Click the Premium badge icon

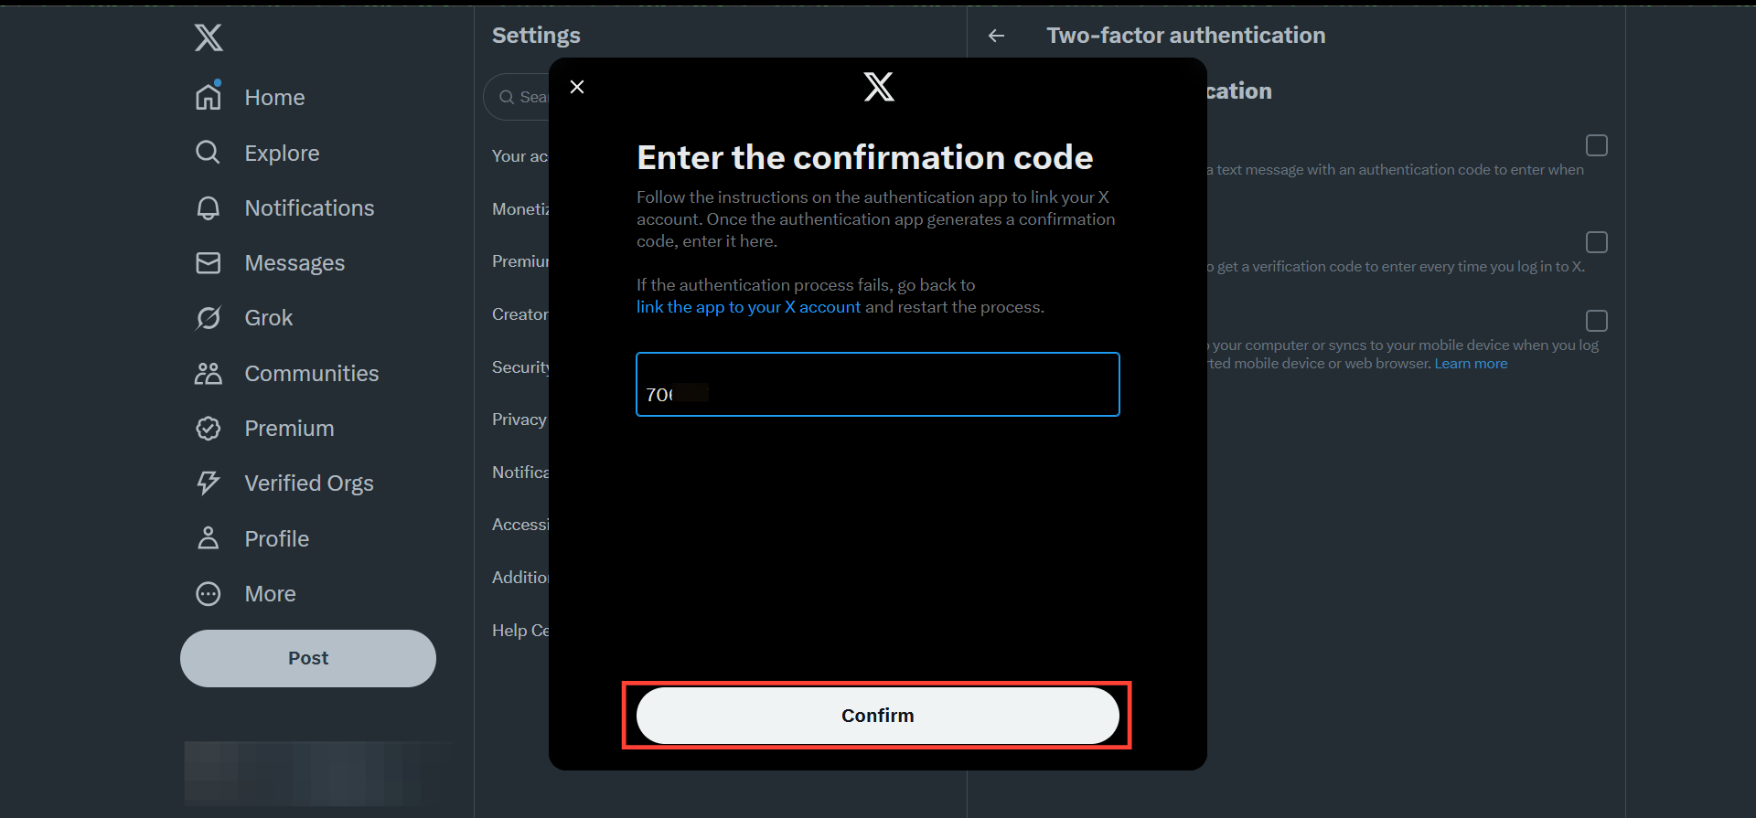209,428
